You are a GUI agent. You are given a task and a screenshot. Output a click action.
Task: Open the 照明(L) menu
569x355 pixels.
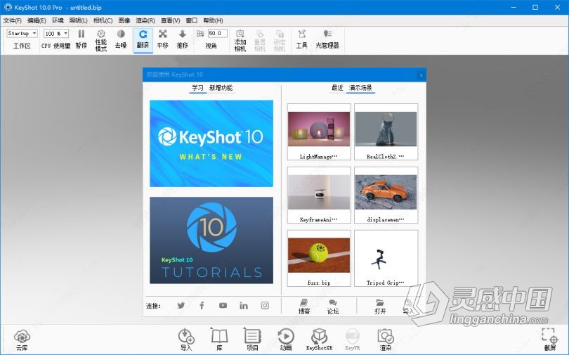click(78, 20)
